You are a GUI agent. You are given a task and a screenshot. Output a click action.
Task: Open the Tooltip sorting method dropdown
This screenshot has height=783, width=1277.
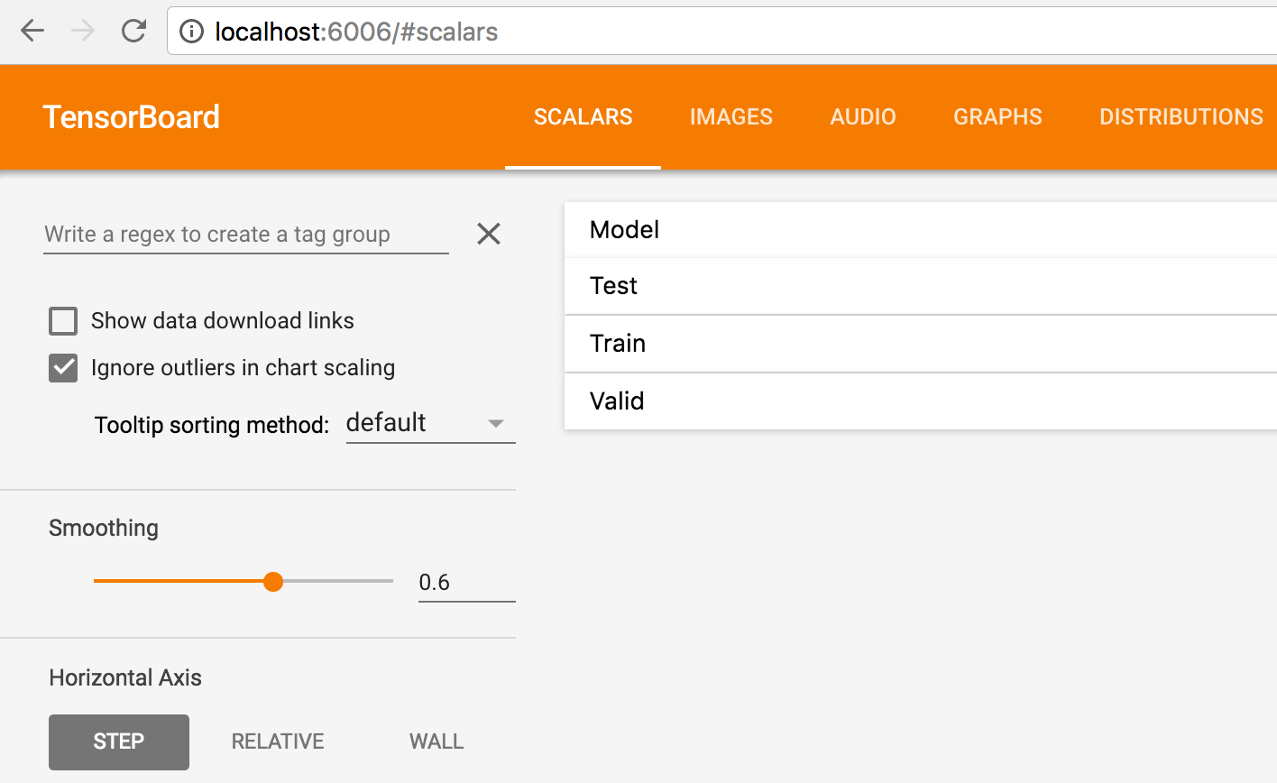point(430,423)
